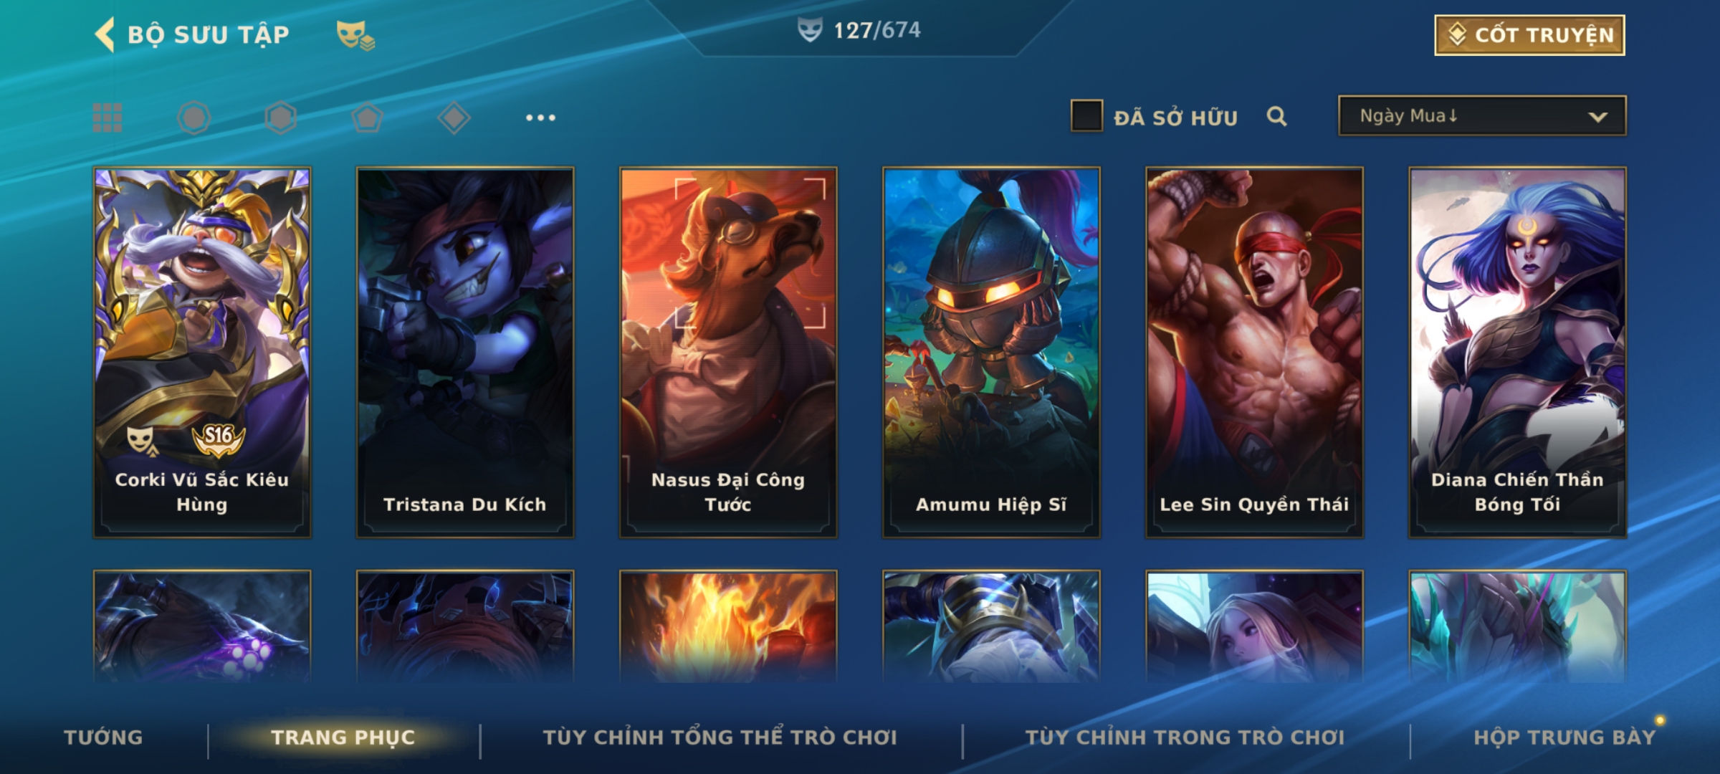Screen dimensions: 1720x774
Task: Open the Ngày Mua sort dropdown
Action: tap(1482, 116)
